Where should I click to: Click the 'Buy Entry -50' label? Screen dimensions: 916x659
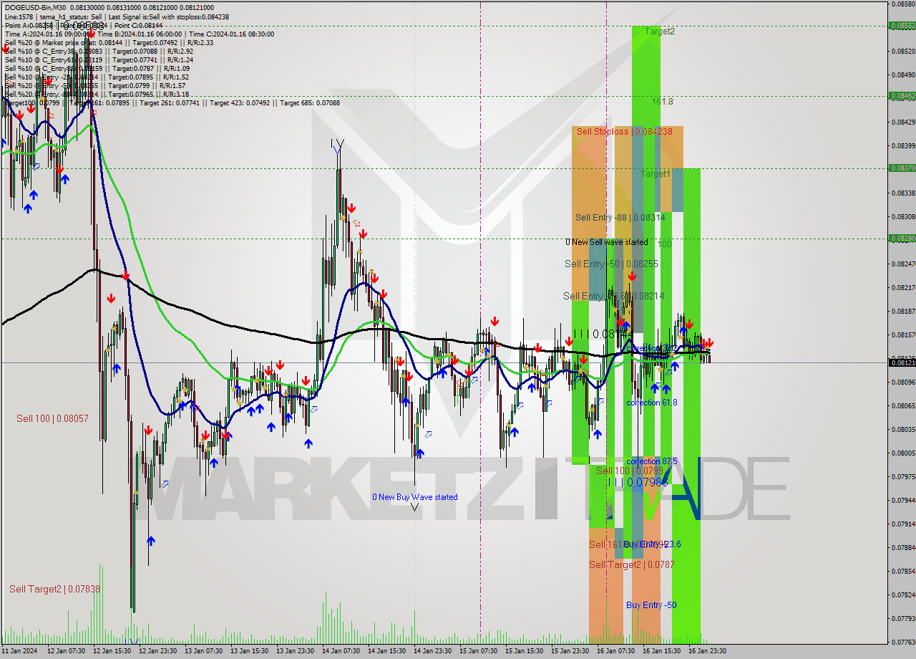click(651, 605)
